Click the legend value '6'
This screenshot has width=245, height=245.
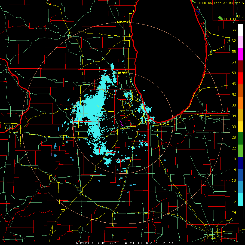pos(235,191)
